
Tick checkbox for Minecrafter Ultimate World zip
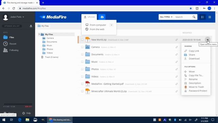(82, 91)
